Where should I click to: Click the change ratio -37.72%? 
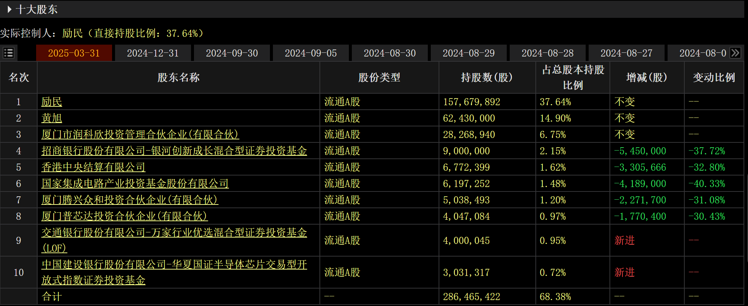click(707, 151)
